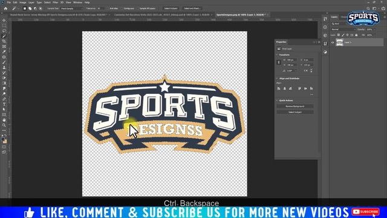Collapse the Quick Actions section

click(x=277, y=101)
